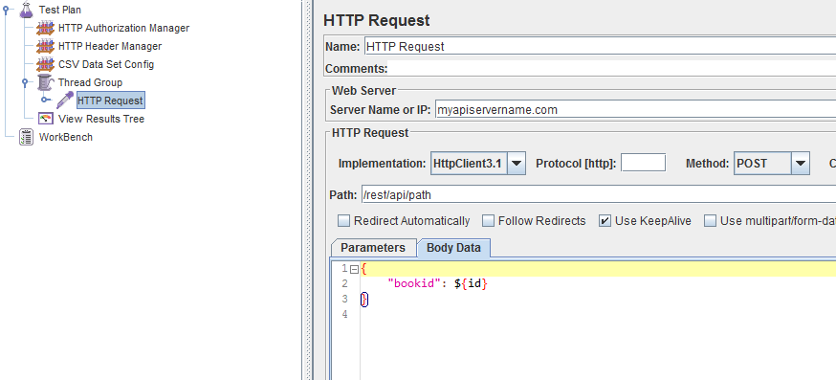
Task: Select HTTP Authorization Manager in tree
Action: pyautogui.click(x=123, y=28)
